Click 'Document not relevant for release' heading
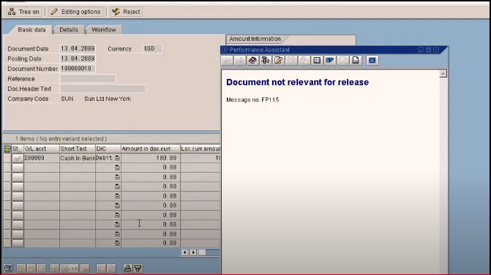This screenshot has width=491, height=275. point(297,83)
